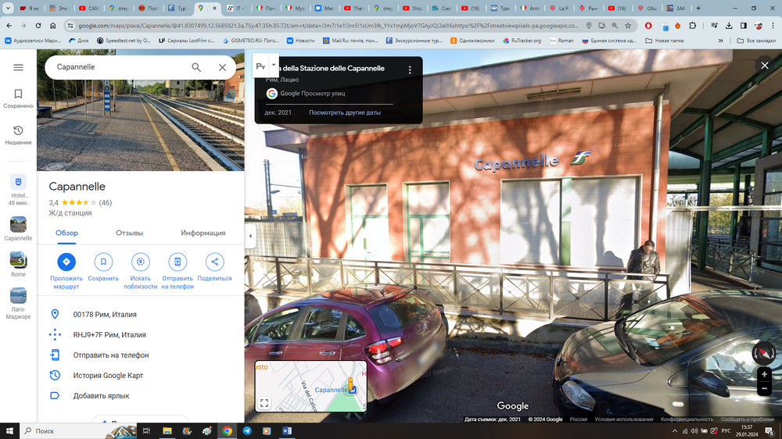Open История Google Карт row

(141, 375)
